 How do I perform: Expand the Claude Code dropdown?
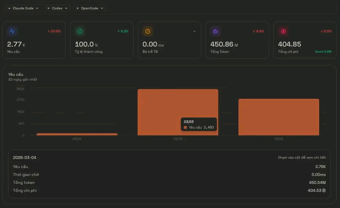pos(37,8)
